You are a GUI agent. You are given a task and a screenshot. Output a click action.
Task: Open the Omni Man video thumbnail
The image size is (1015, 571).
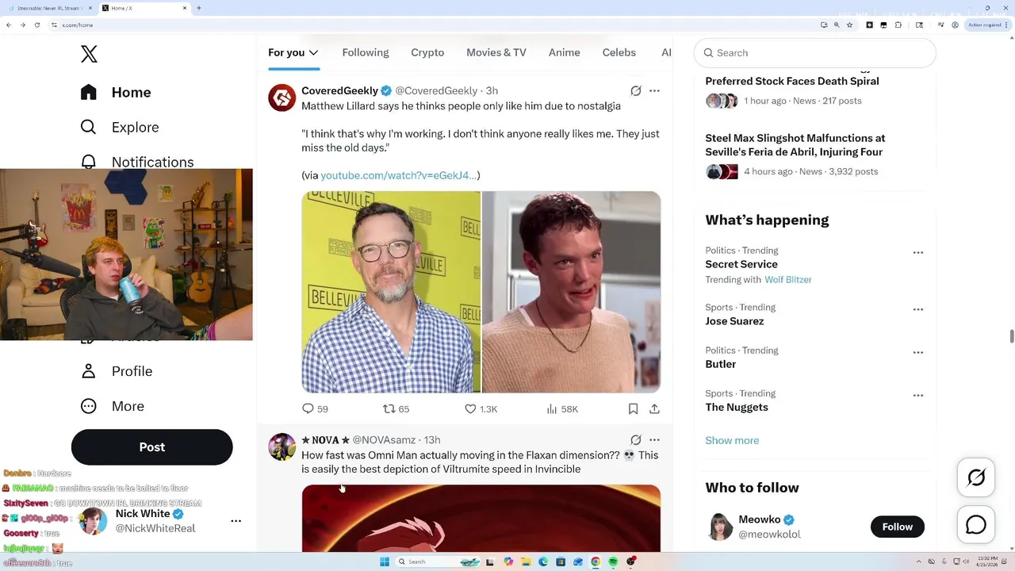point(481,518)
